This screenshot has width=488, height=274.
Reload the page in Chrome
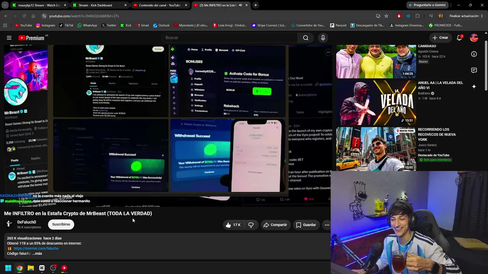pos(24,16)
